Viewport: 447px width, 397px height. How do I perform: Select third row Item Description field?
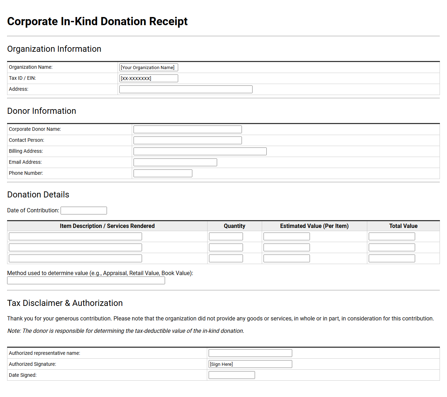click(75, 258)
